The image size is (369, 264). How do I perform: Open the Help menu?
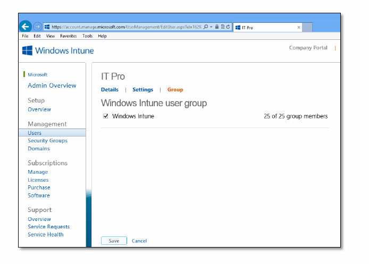103,36
